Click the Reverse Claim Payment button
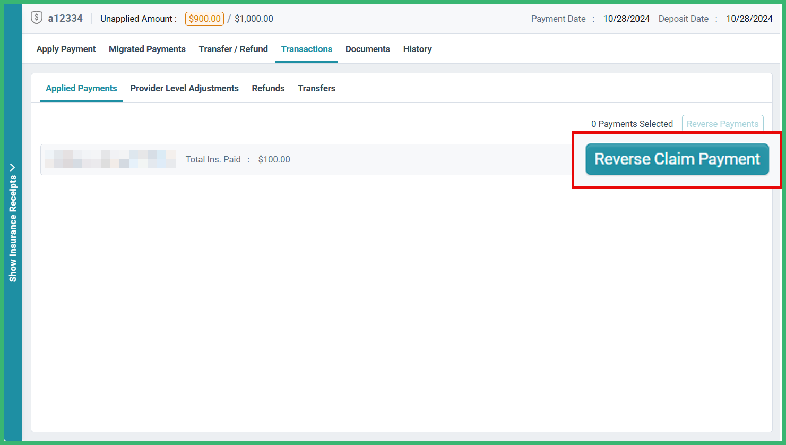Screen dimensions: 786x445 (677, 159)
